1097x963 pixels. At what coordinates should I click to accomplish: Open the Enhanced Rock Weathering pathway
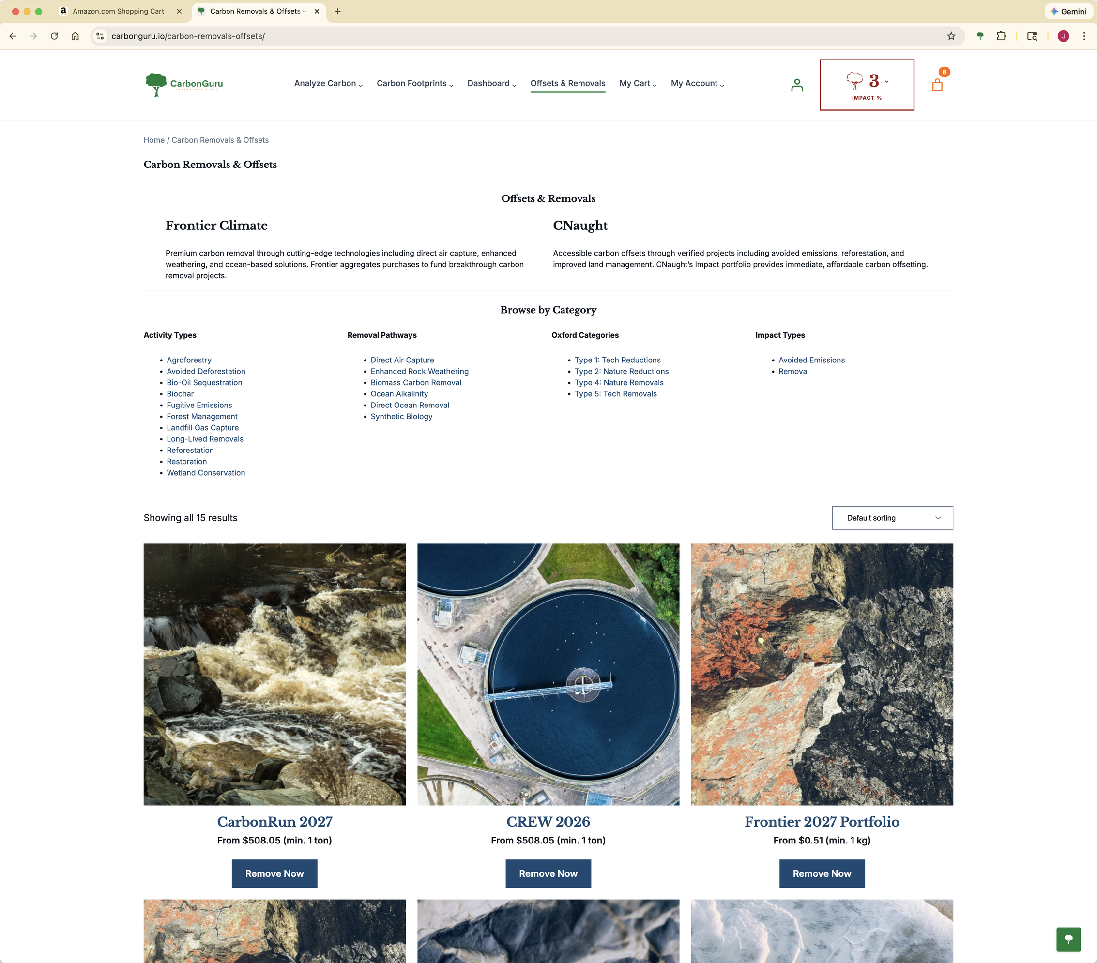click(x=420, y=371)
